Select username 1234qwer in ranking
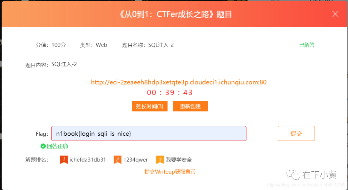 click(x=135, y=160)
